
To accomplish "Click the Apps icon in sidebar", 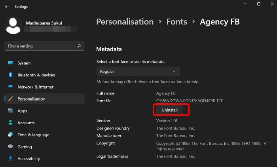I will (10, 111).
